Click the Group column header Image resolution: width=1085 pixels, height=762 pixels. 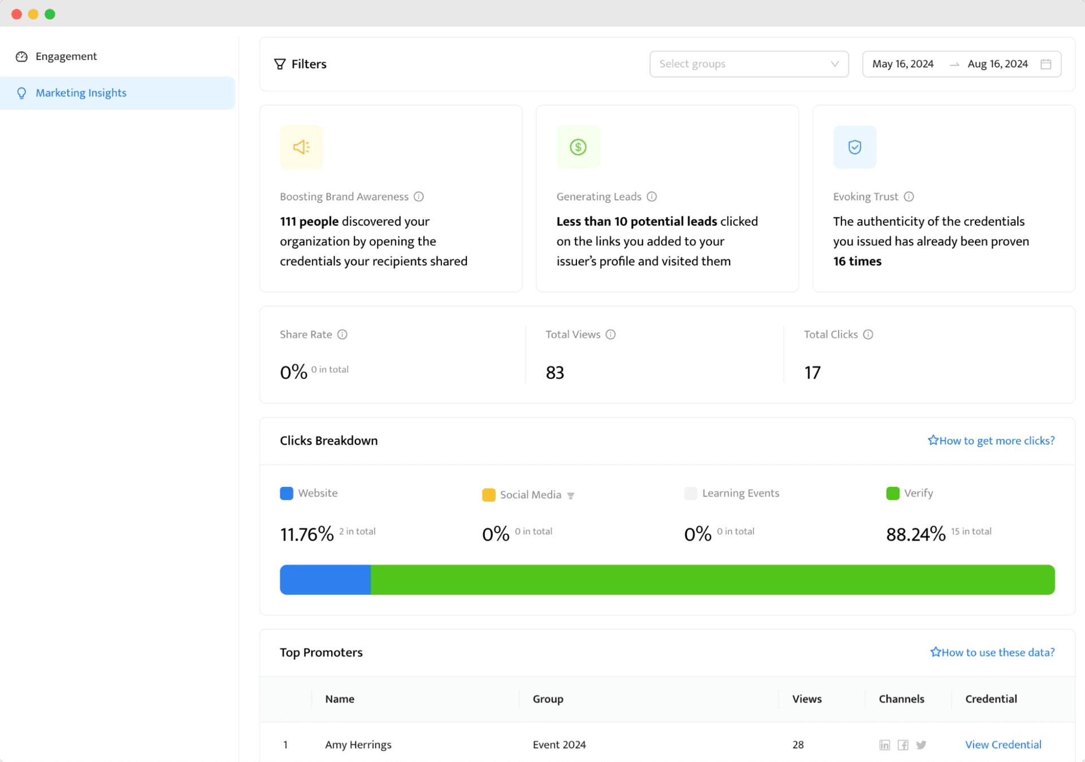coord(548,699)
